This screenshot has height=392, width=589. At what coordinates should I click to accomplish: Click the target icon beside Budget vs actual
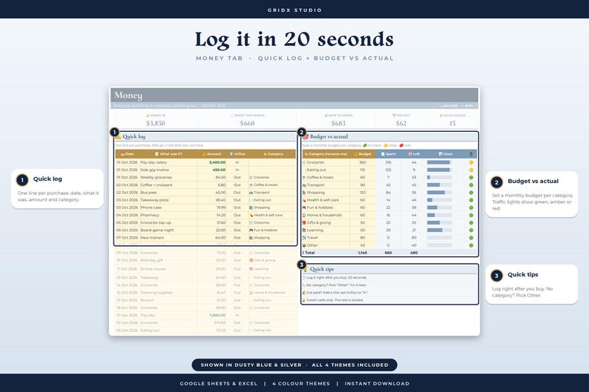coord(306,137)
